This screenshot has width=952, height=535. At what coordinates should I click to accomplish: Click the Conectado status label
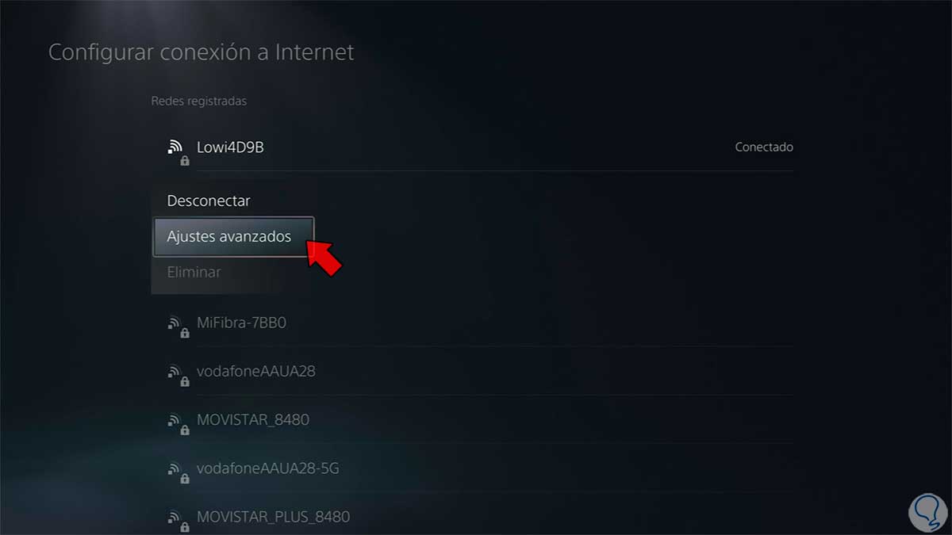(x=764, y=147)
